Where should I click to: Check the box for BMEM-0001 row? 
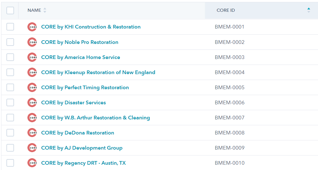point(10,27)
